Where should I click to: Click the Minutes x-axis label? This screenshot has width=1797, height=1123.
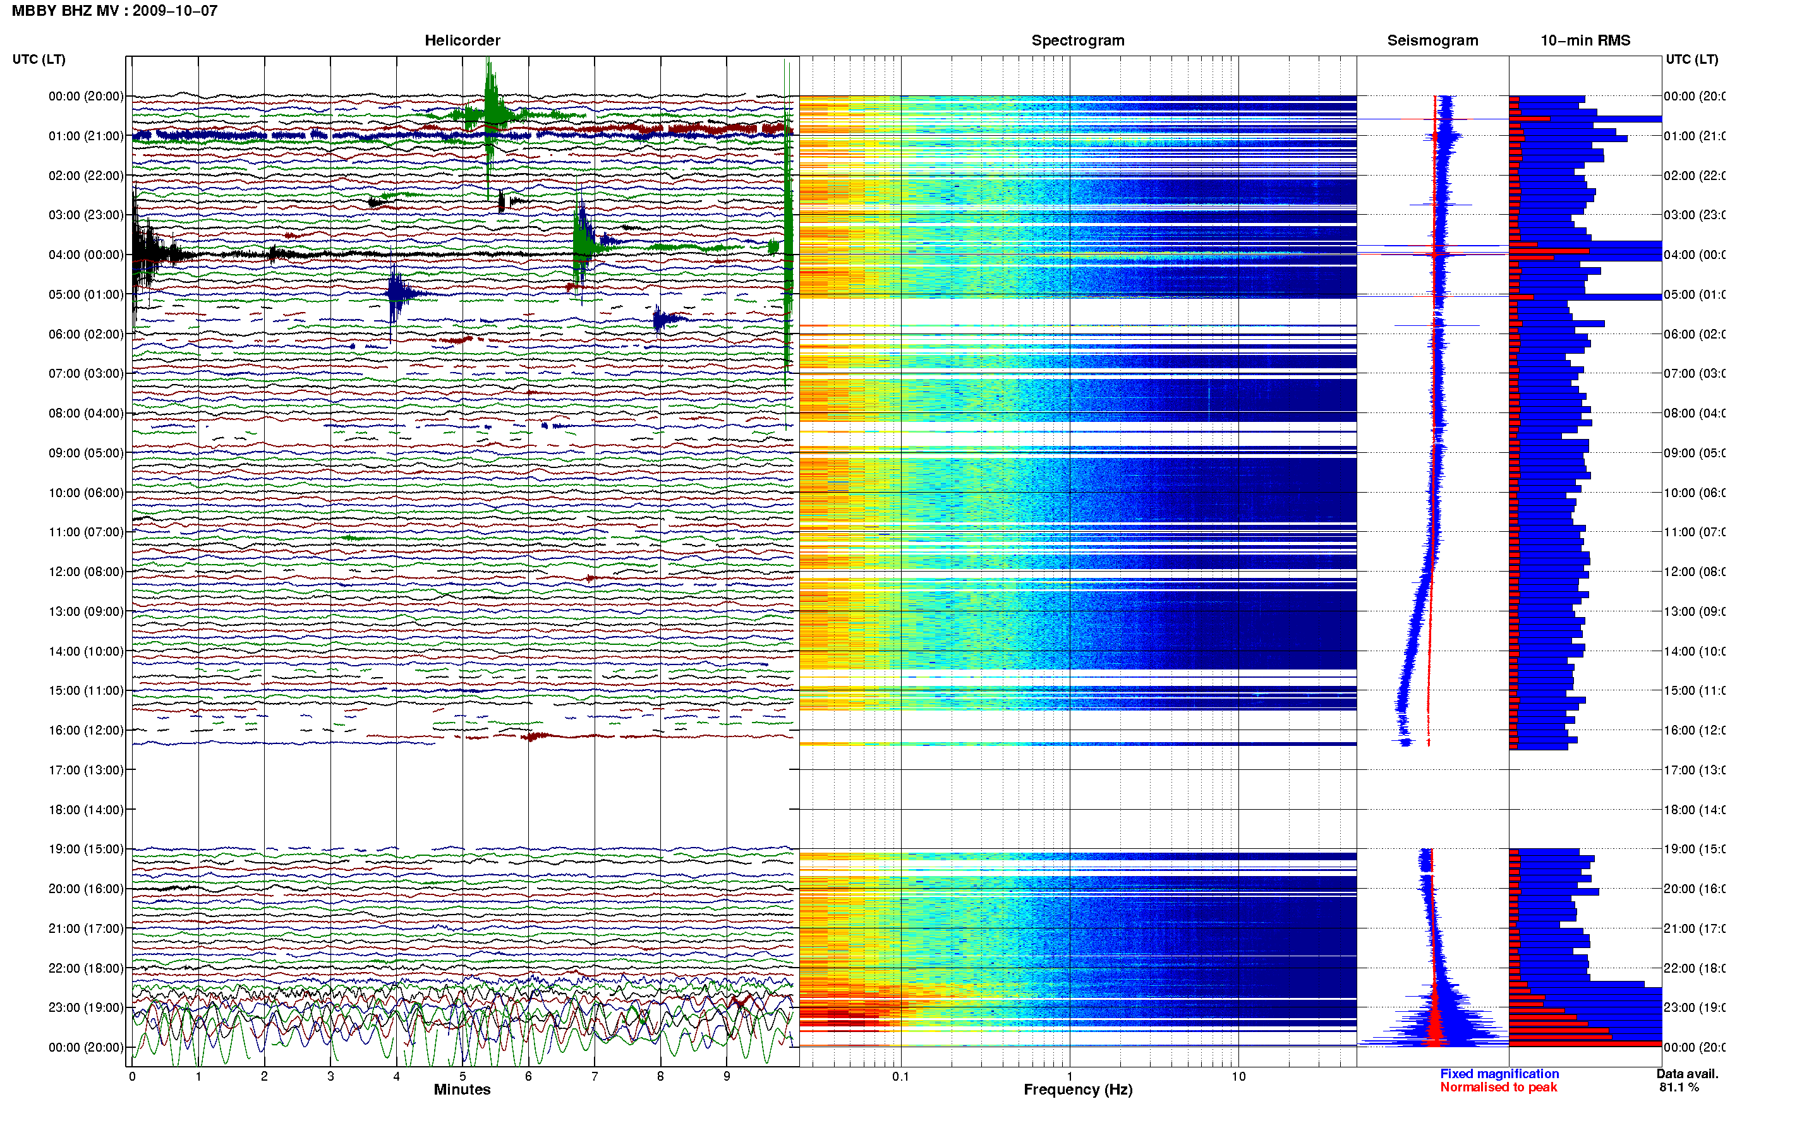(462, 1090)
